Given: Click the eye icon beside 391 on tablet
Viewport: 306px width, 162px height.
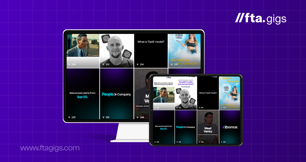Looking at the screenshot, I should pos(177,142).
